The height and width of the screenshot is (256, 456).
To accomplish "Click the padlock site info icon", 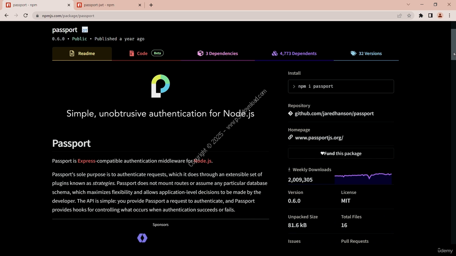I will click(37, 16).
